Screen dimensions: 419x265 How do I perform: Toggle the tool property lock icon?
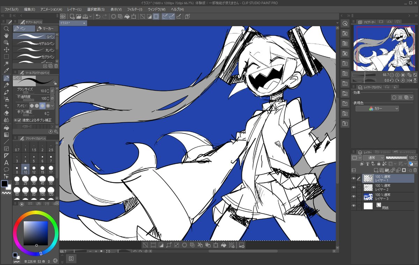56,83
